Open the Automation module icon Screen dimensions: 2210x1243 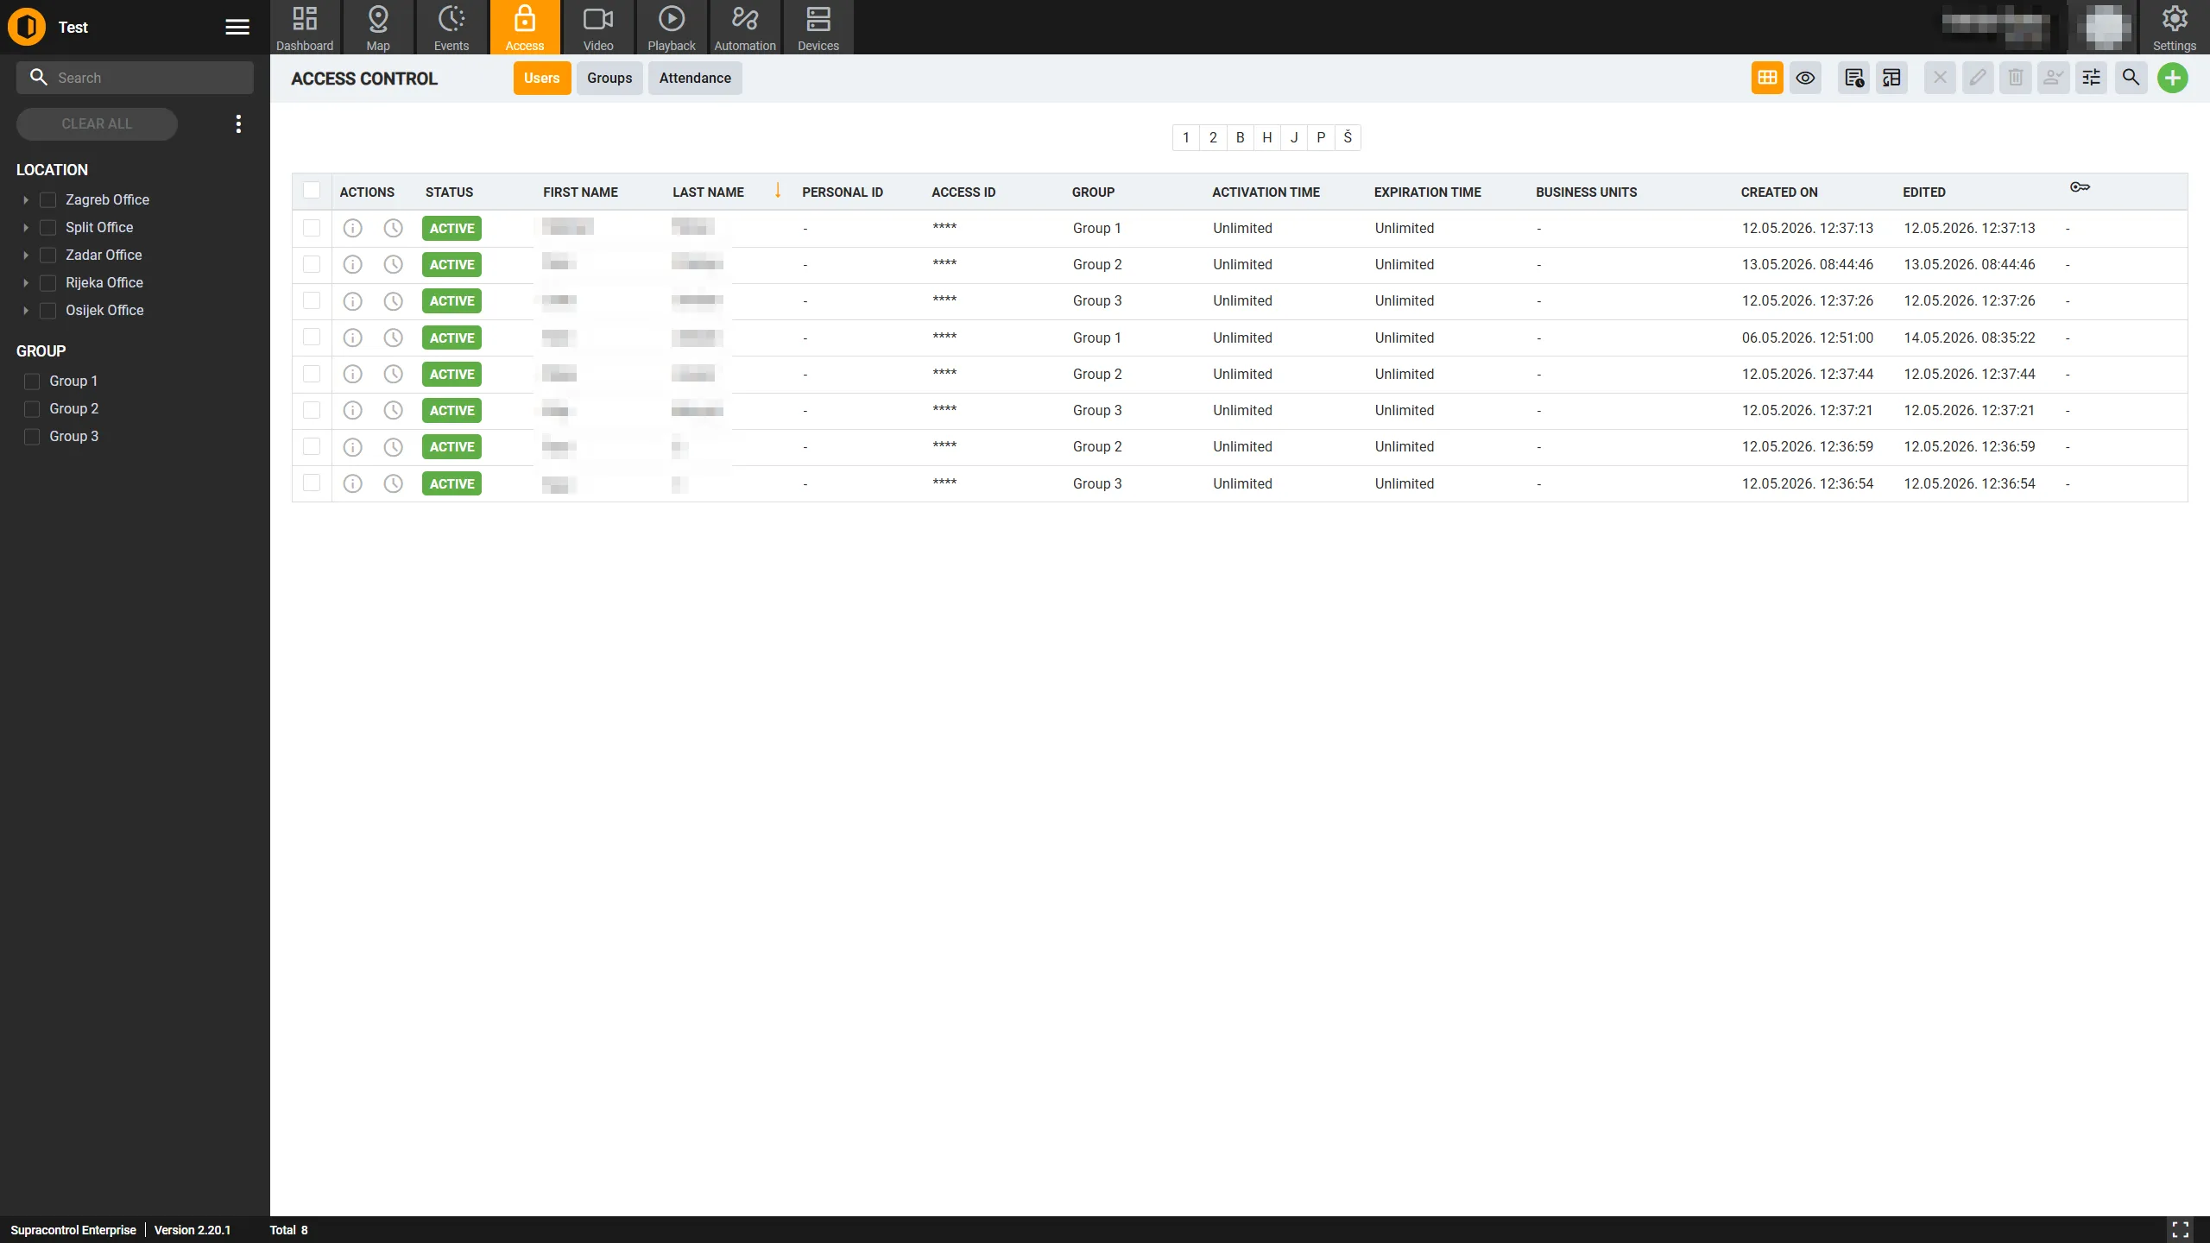pyautogui.click(x=744, y=28)
